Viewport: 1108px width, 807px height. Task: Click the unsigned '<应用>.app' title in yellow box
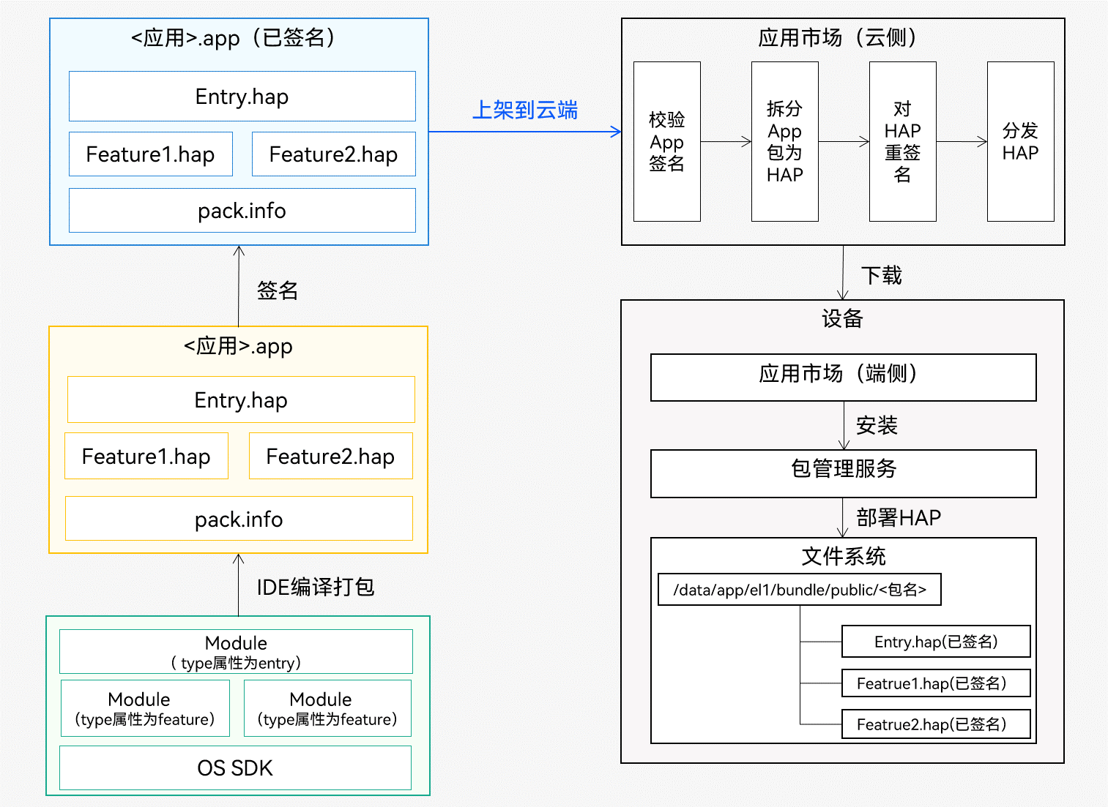tap(238, 346)
